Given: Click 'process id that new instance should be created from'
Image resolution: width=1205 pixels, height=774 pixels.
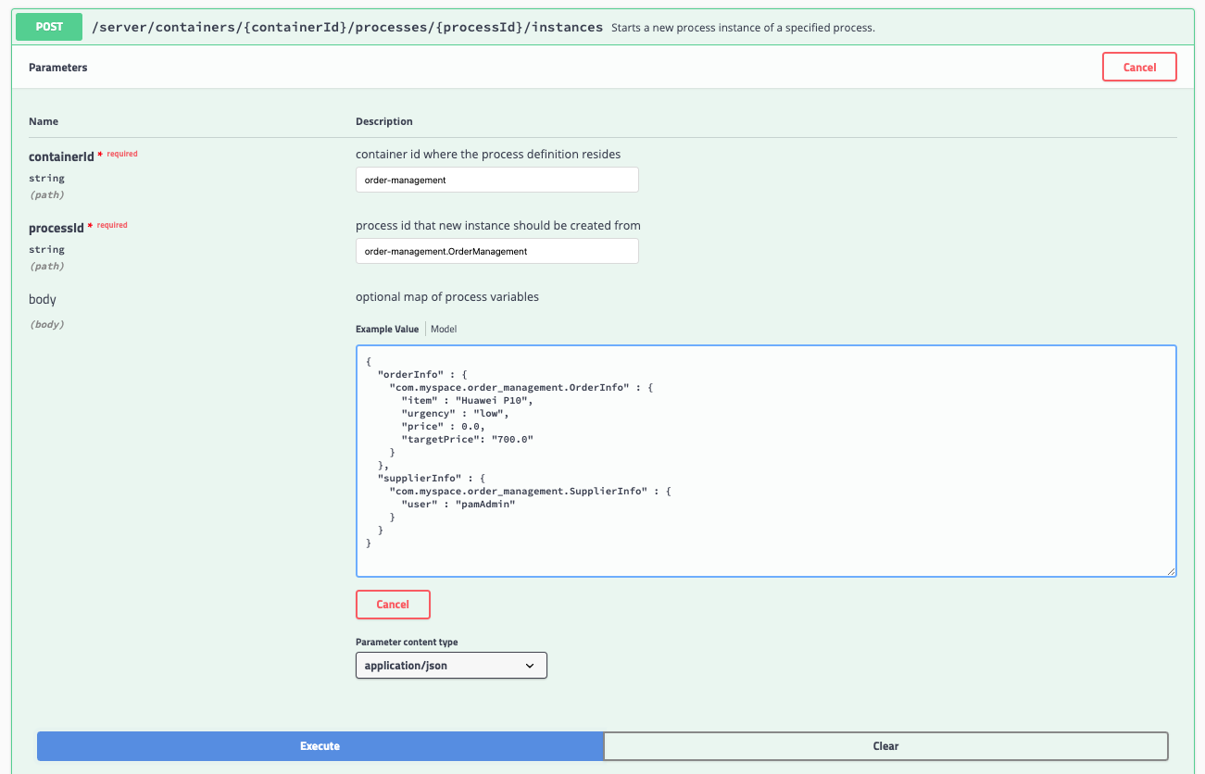Looking at the screenshot, I should click(x=498, y=226).
